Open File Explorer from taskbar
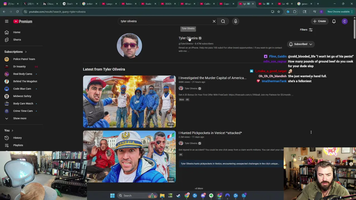The image size is (356, 200). pos(162,196)
